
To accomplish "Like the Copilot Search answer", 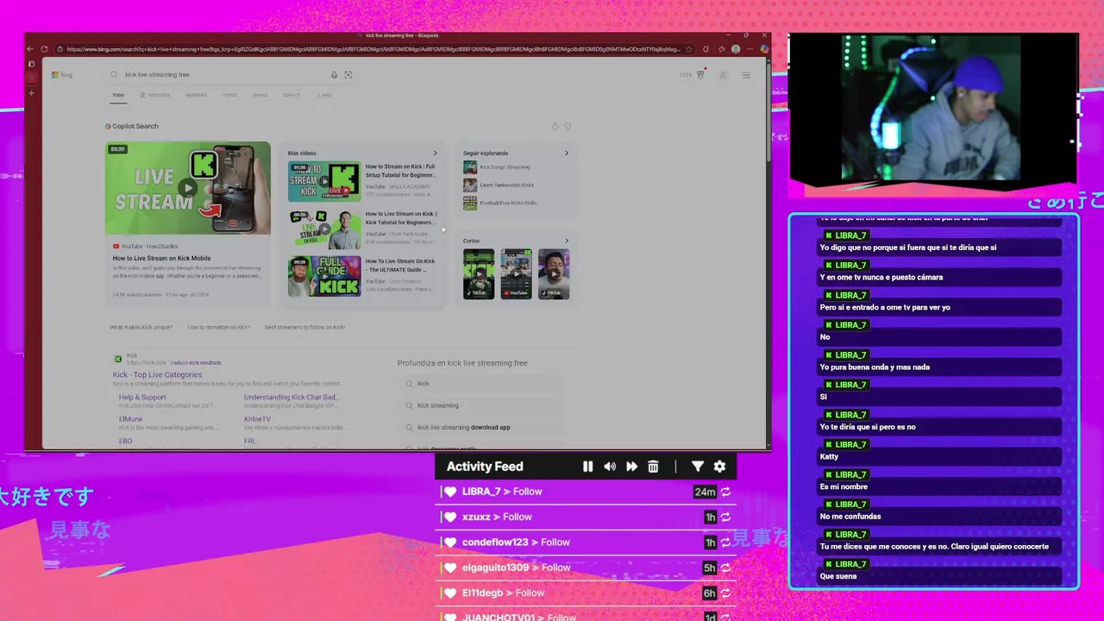I will coord(555,126).
